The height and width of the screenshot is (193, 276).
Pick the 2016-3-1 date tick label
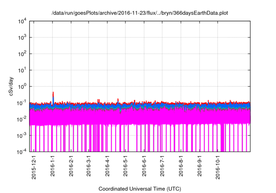(88, 166)
